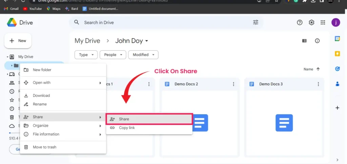Screen dimensions: 347x164
Task: Show folder details info icon
Action: pyautogui.click(x=317, y=41)
